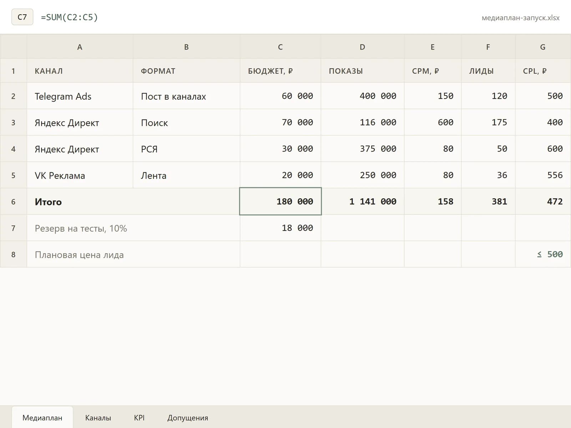Viewport: 571px width, 428px height.
Task: Switch to the Медиаплан sheet tab
Action: tap(42, 417)
